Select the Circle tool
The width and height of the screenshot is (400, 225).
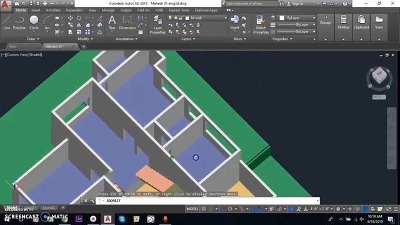34,22
